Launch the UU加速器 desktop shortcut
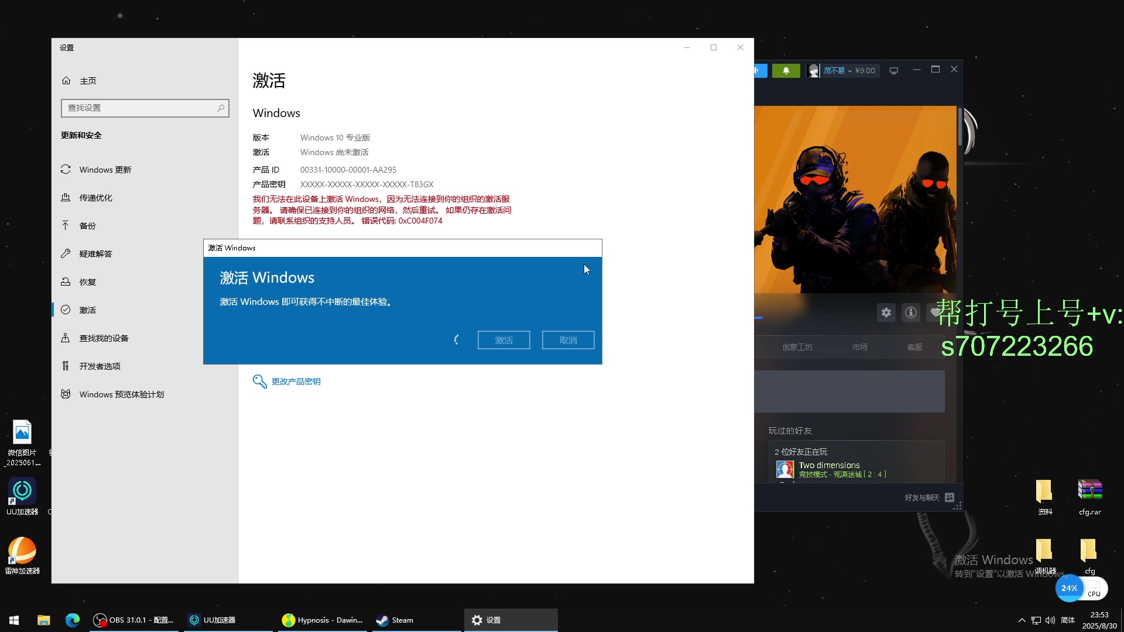 click(22, 496)
